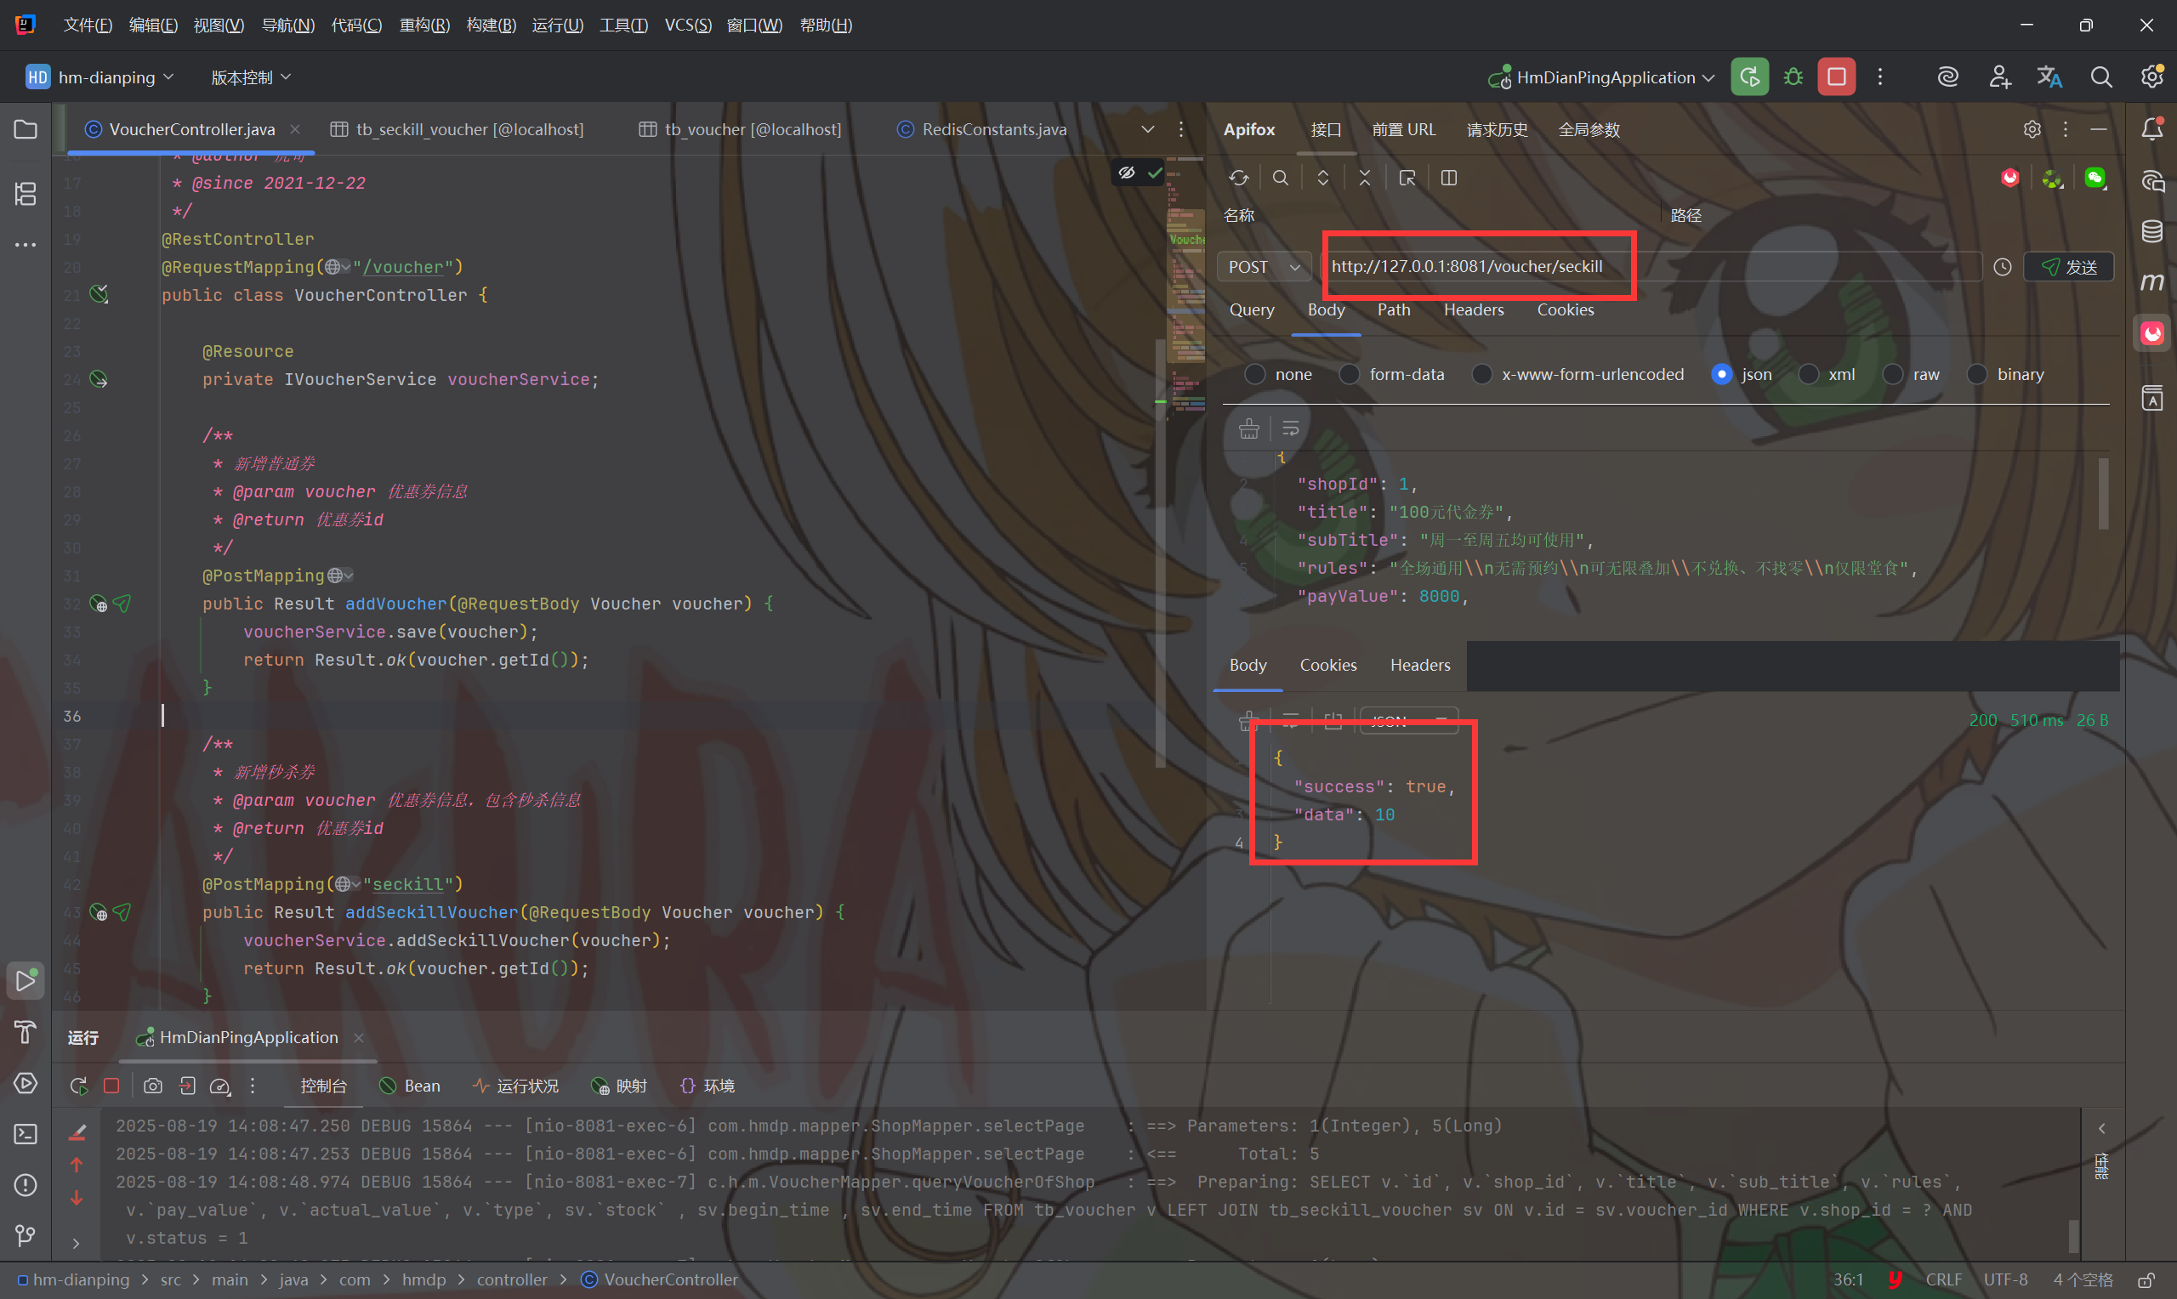2177x1299 pixels.
Task: Click the Debug bug icon
Action: click(x=1793, y=77)
